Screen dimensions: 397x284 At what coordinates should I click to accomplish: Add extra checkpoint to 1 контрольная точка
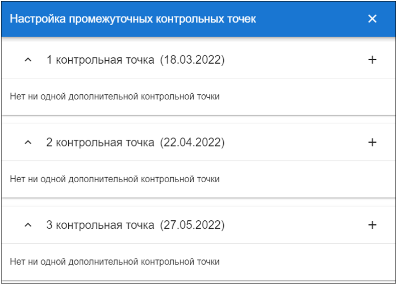(x=372, y=60)
